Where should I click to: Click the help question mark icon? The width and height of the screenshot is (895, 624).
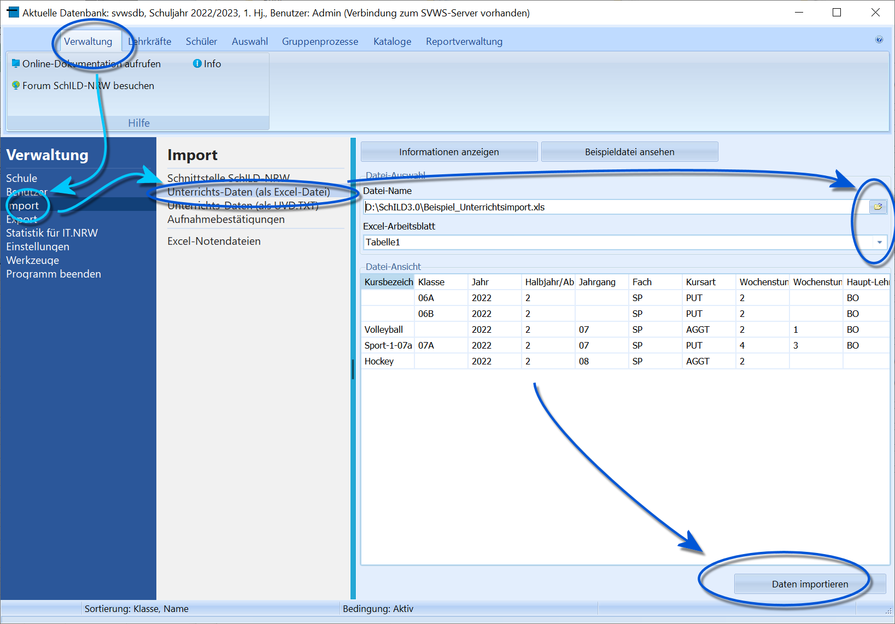coord(879,39)
